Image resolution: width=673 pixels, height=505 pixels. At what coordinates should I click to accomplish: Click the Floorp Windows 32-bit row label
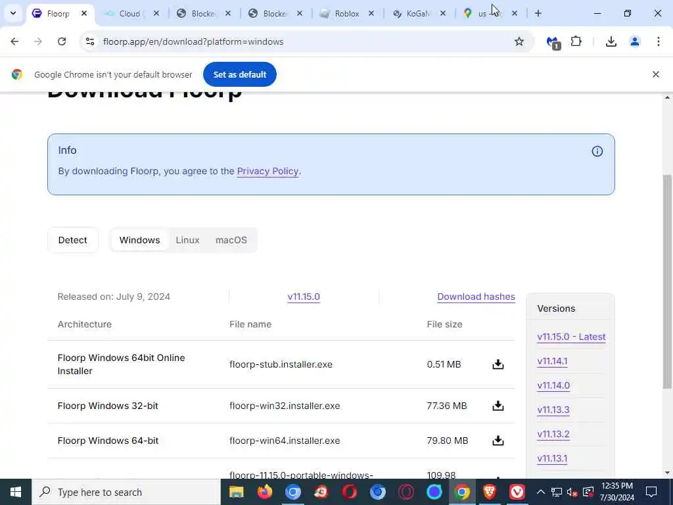coord(108,406)
